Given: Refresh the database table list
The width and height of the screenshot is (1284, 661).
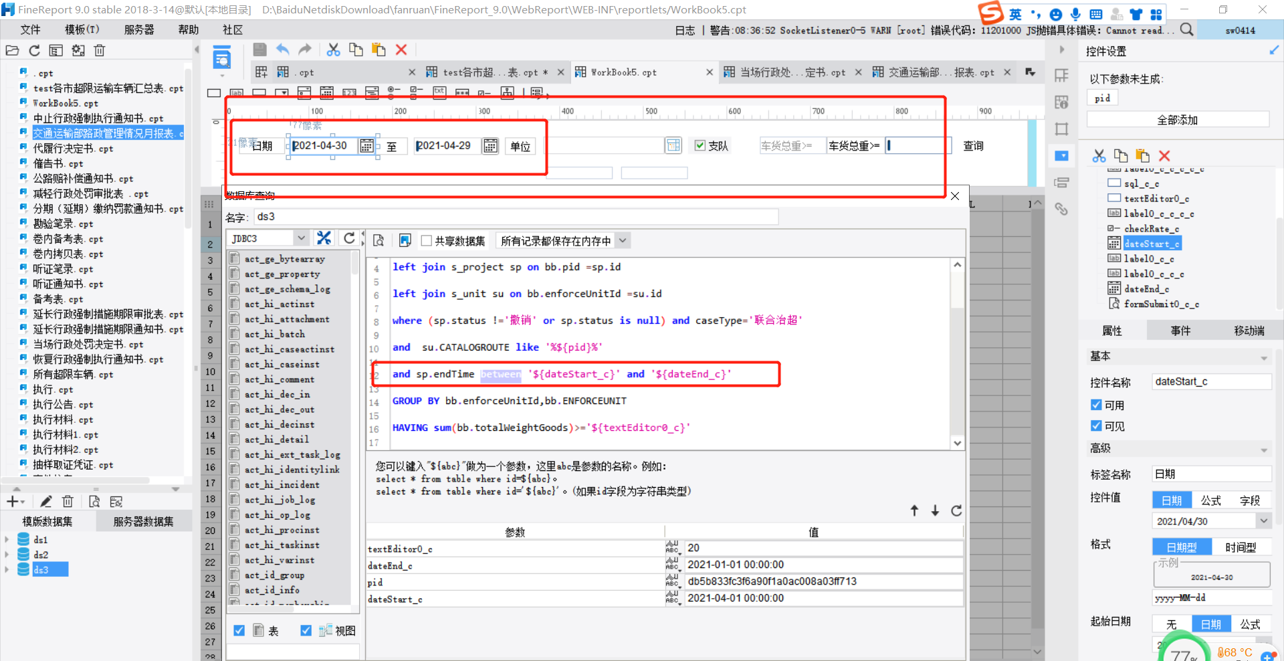Looking at the screenshot, I should (x=349, y=238).
